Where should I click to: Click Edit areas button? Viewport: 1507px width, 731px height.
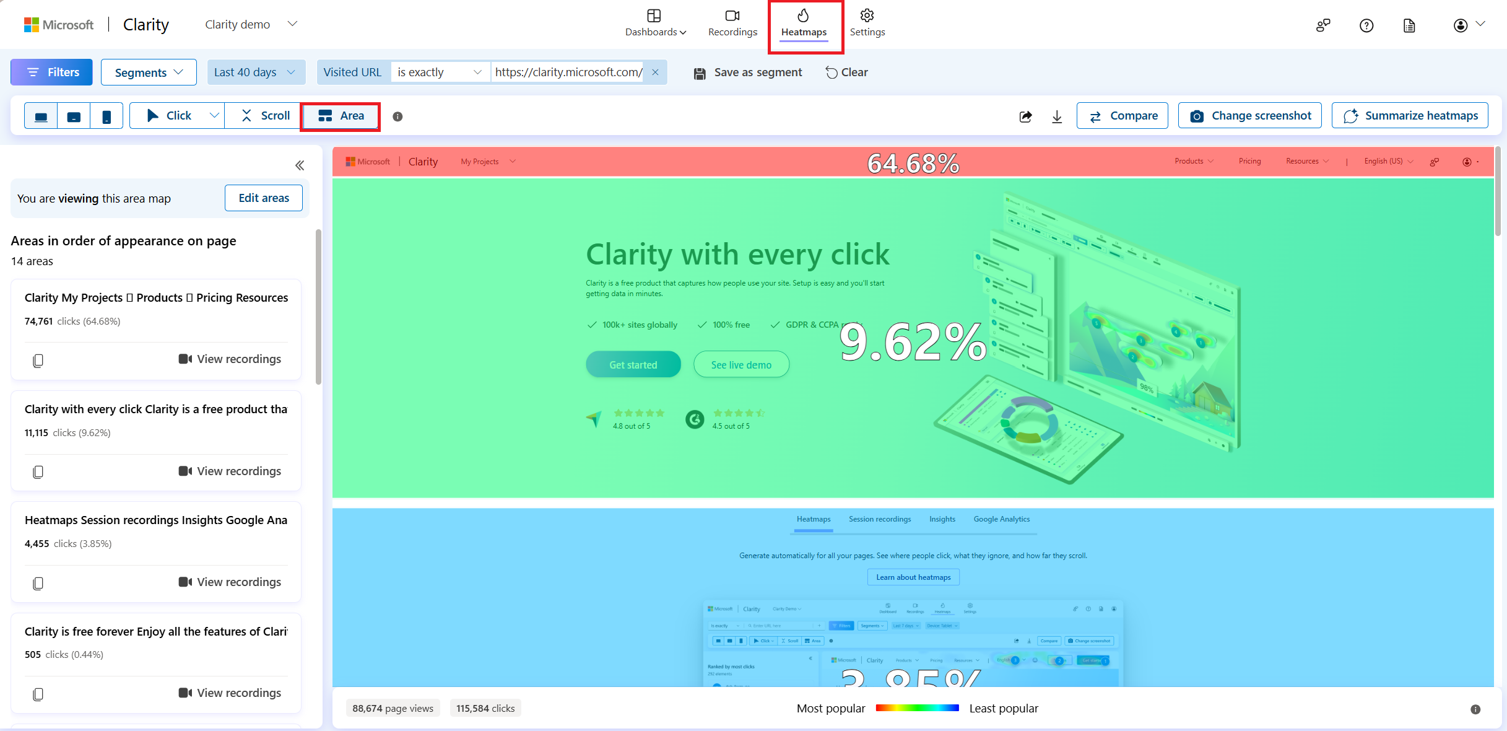click(x=264, y=198)
